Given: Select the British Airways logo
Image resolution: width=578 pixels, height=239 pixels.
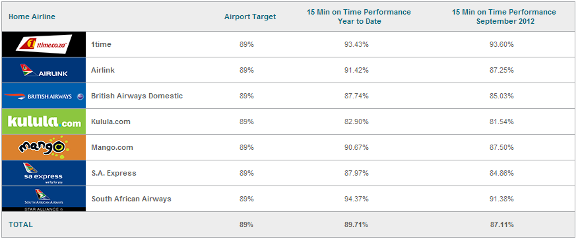Looking at the screenshot, I should click(44, 96).
